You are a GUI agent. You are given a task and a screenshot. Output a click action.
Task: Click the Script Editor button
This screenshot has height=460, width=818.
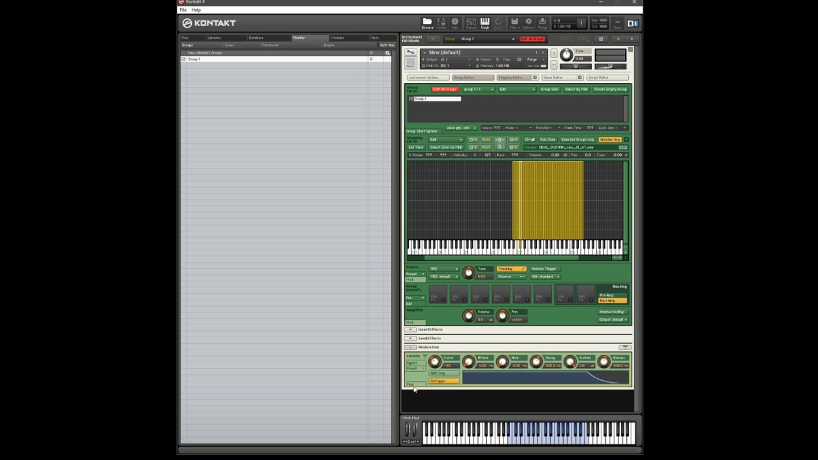[608, 77]
